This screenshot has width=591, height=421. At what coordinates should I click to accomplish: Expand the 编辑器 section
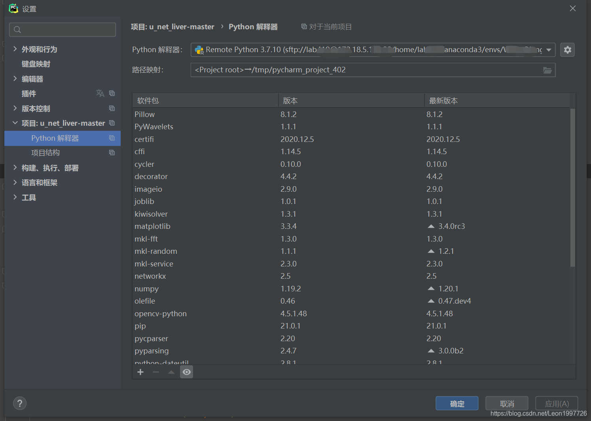[15, 79]
